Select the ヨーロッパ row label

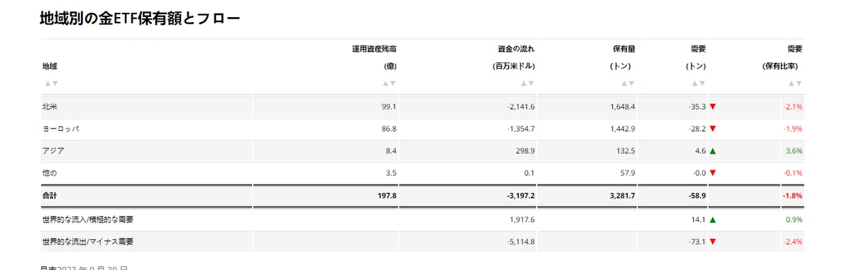[x=61, y=129]
